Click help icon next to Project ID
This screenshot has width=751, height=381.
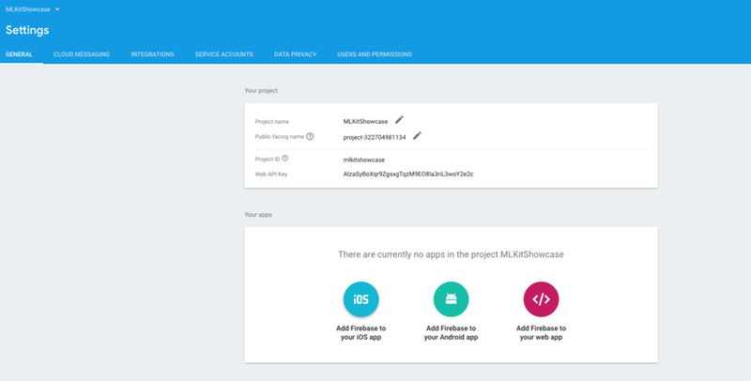click(285, 159)
